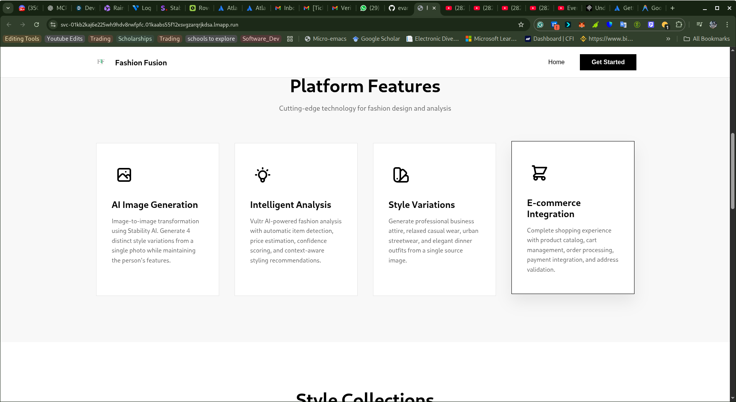Click the Get Started button

click(608, 62)
